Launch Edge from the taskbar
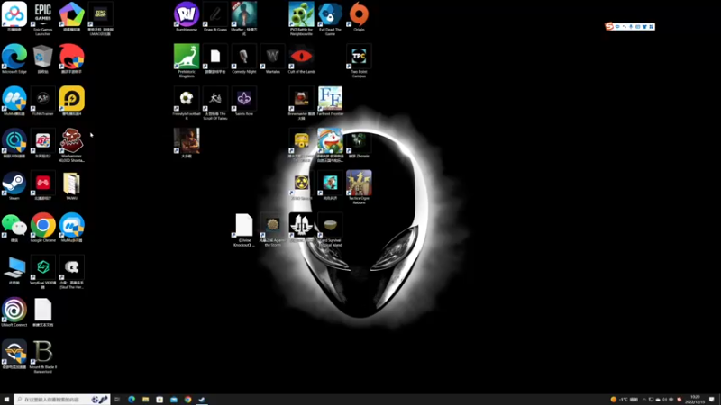 [x=132, y=400]
